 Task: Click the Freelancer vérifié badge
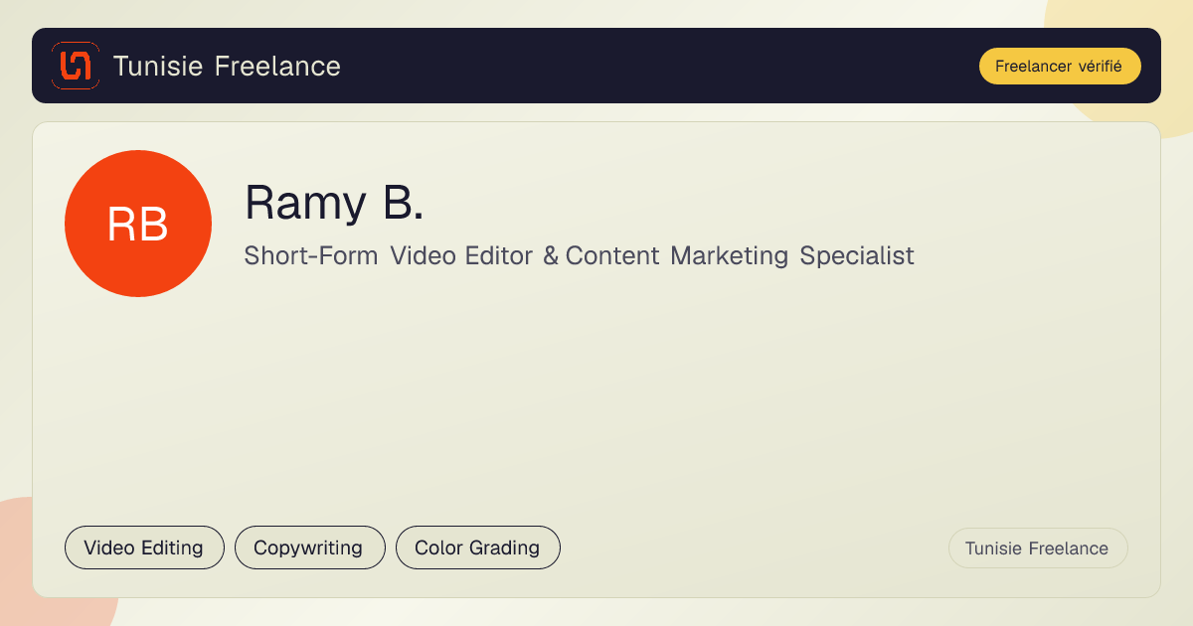1060,67
